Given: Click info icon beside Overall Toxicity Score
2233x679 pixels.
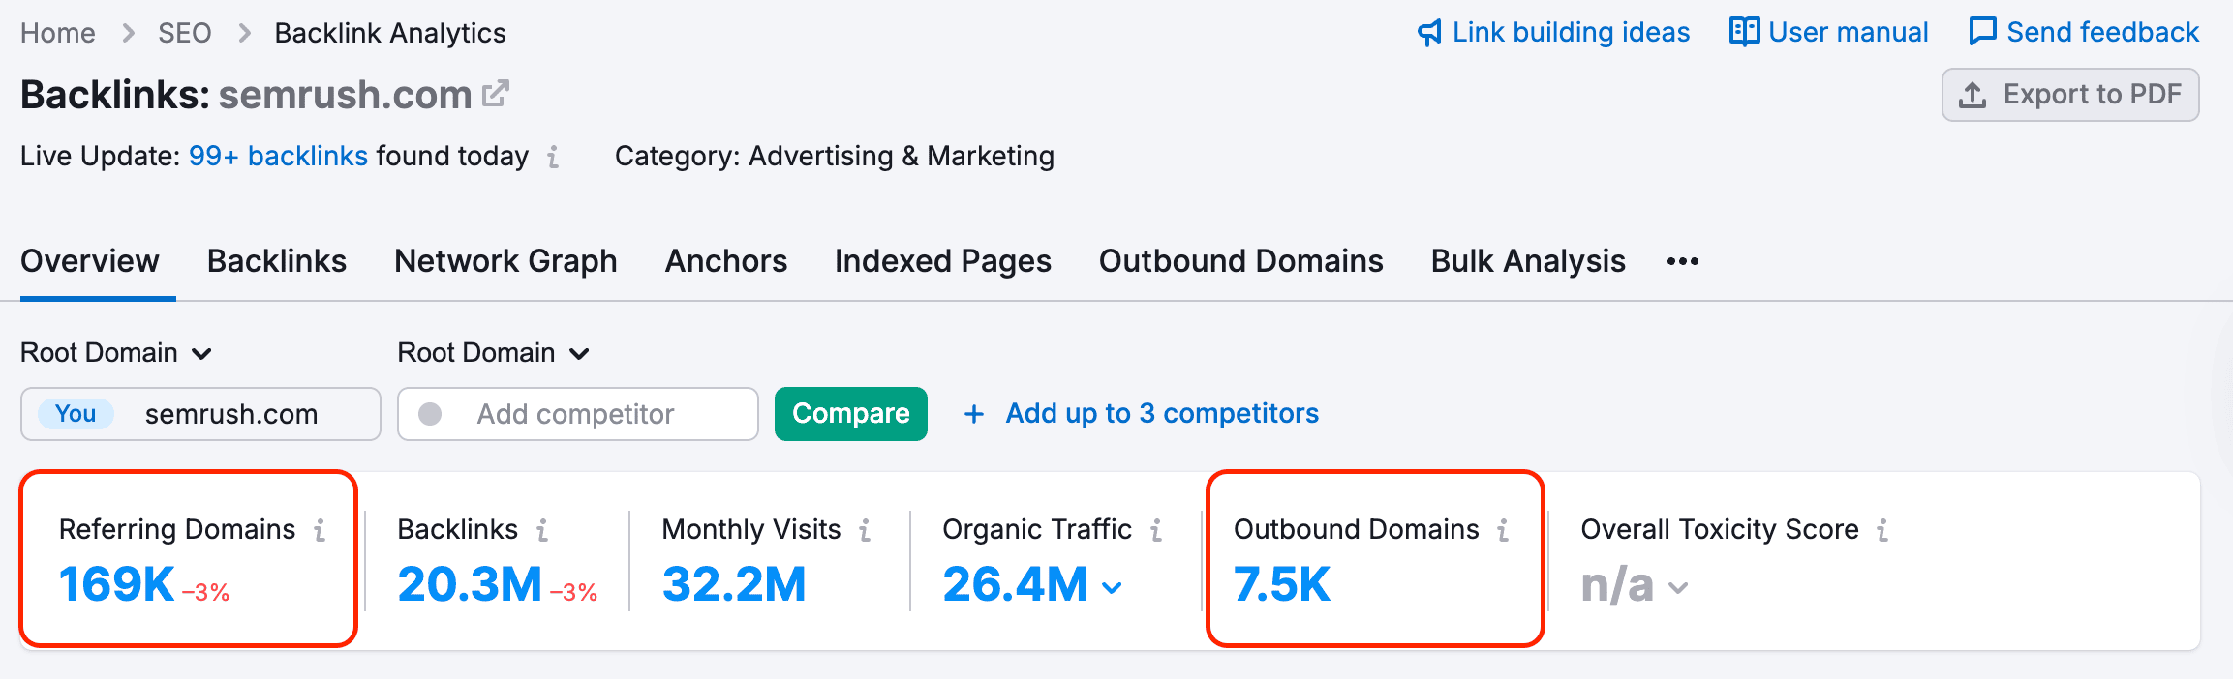Looking at the screenshot, I should click(1882, 530).
